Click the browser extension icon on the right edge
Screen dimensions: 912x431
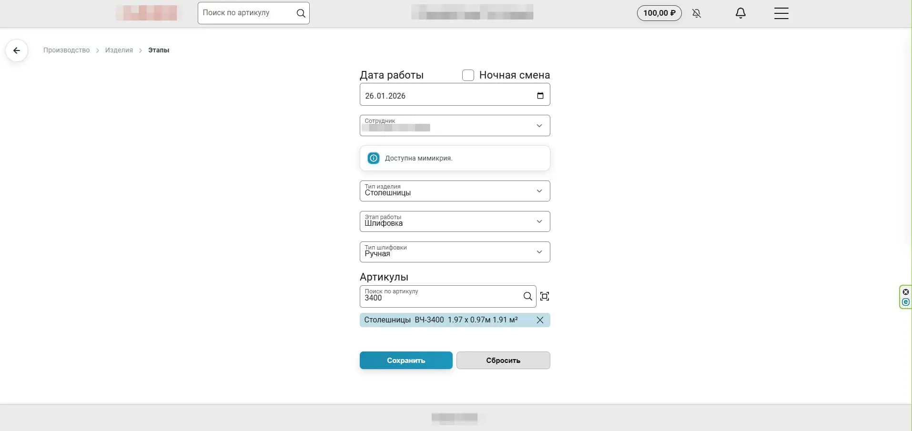(905, 302)
